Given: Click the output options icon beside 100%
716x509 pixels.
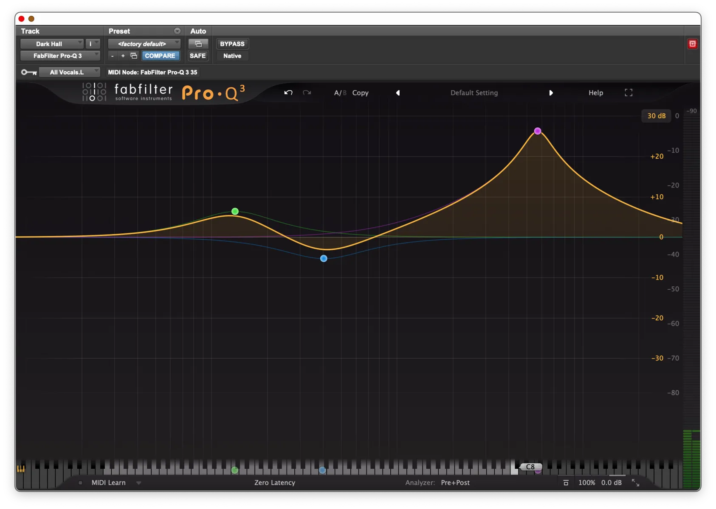Looking at the screenshot, I should pyautogui.click(x=566, y=483).
